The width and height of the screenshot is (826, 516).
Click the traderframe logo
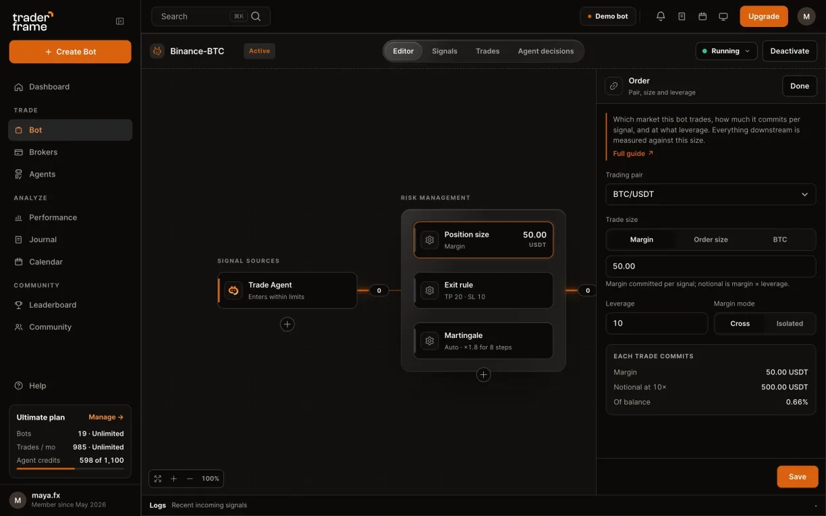point(32,21)
